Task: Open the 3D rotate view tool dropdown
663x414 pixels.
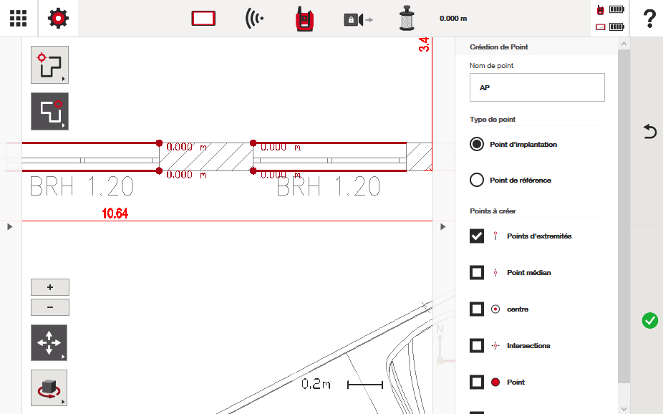Action: [49, 387]
